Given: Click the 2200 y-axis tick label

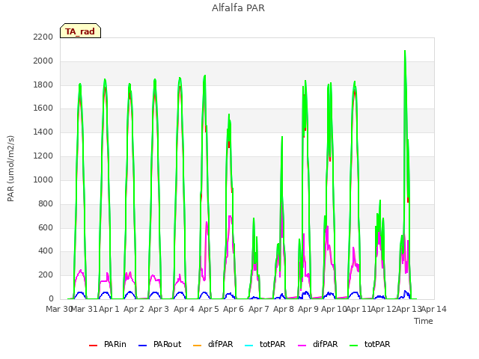Looking at the screenshot, I should click(x=43, y=37).
